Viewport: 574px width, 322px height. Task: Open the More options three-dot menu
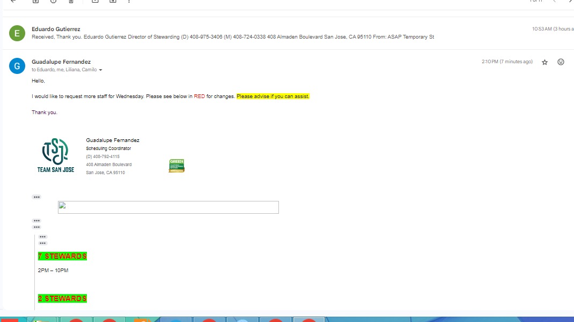(129, 2)
